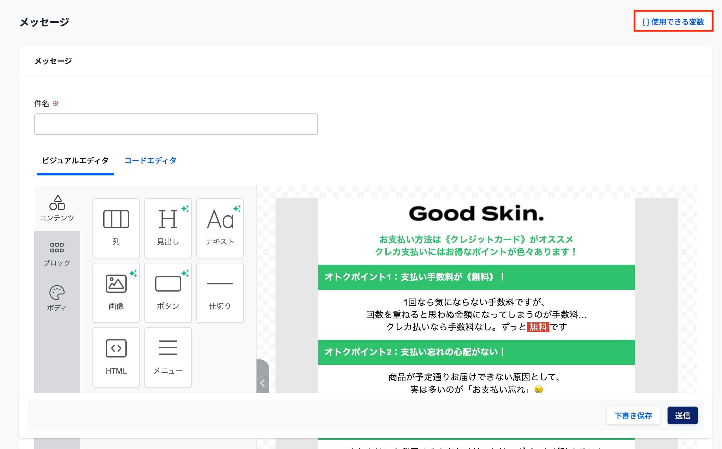
Task: Open the 使用できる変数 link
Action: (x=673, y=22)
